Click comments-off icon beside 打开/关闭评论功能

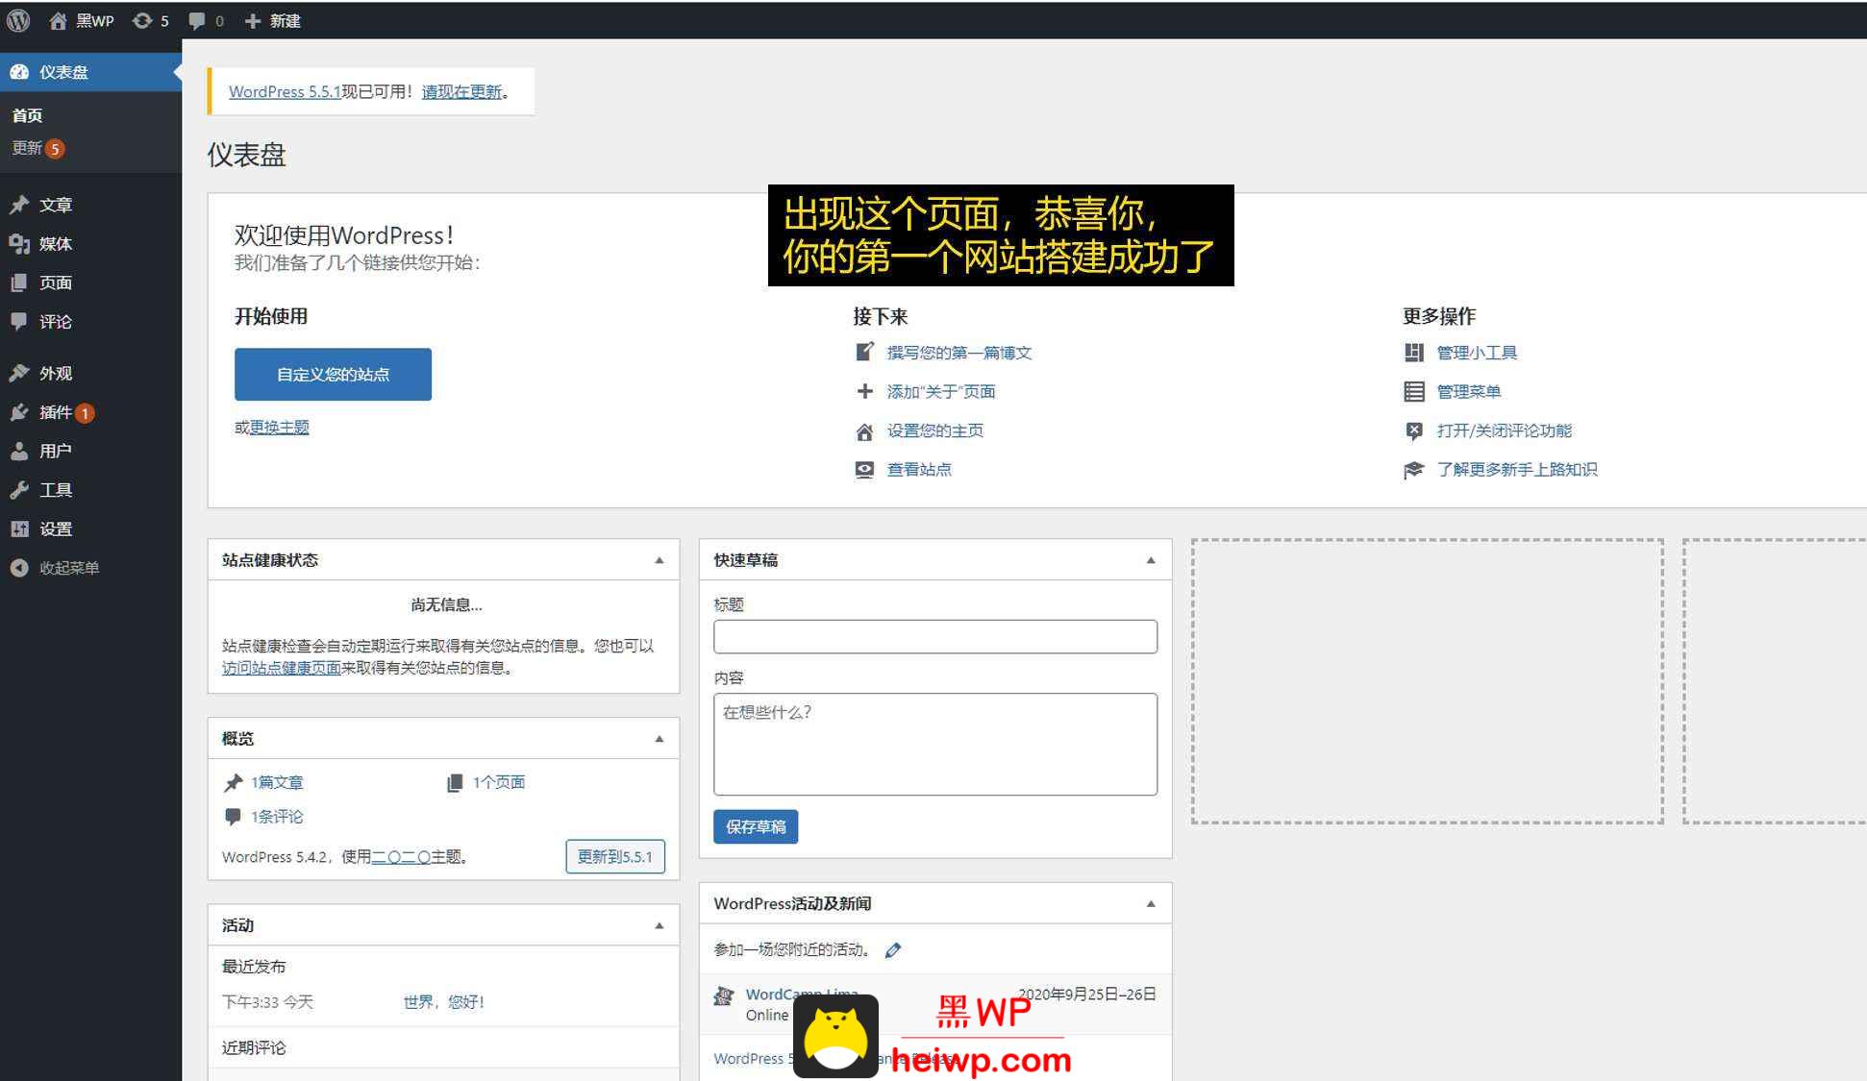[x=1413, y=431]
